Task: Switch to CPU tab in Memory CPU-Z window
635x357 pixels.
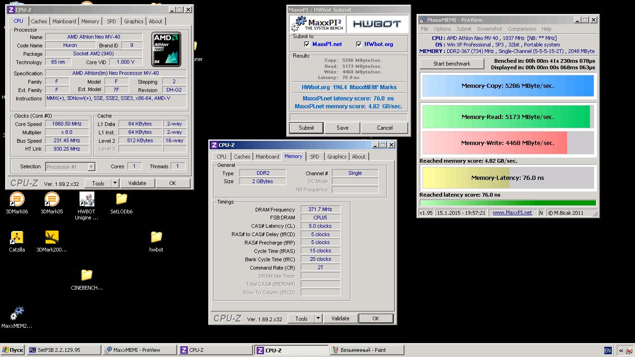Action: tap(221, 157)
